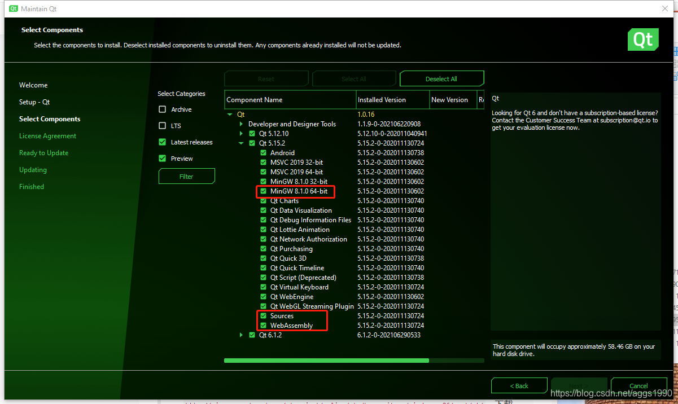The width and height of the screenshot is (678, 404).
Task: Uncheck the Qt Network Authorization checkbox
Action: coord(264,239)
